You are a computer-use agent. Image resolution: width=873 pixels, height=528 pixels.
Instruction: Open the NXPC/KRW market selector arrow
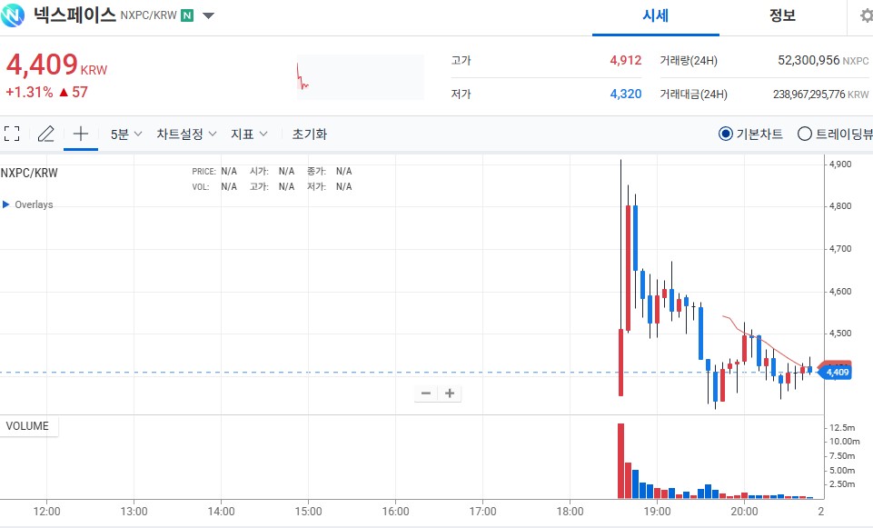point(208,15)
